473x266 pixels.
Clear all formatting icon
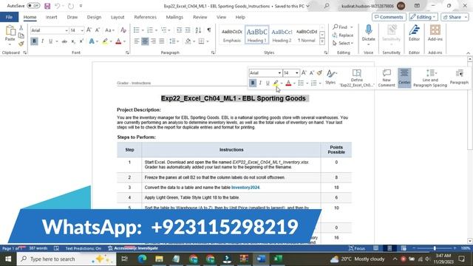coord(123,30)
